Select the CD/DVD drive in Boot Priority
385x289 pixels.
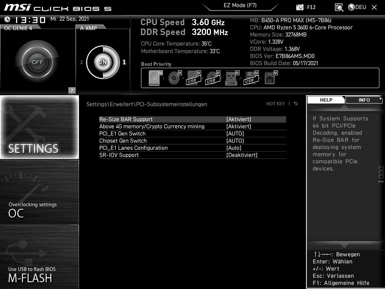tap(174, 77)
